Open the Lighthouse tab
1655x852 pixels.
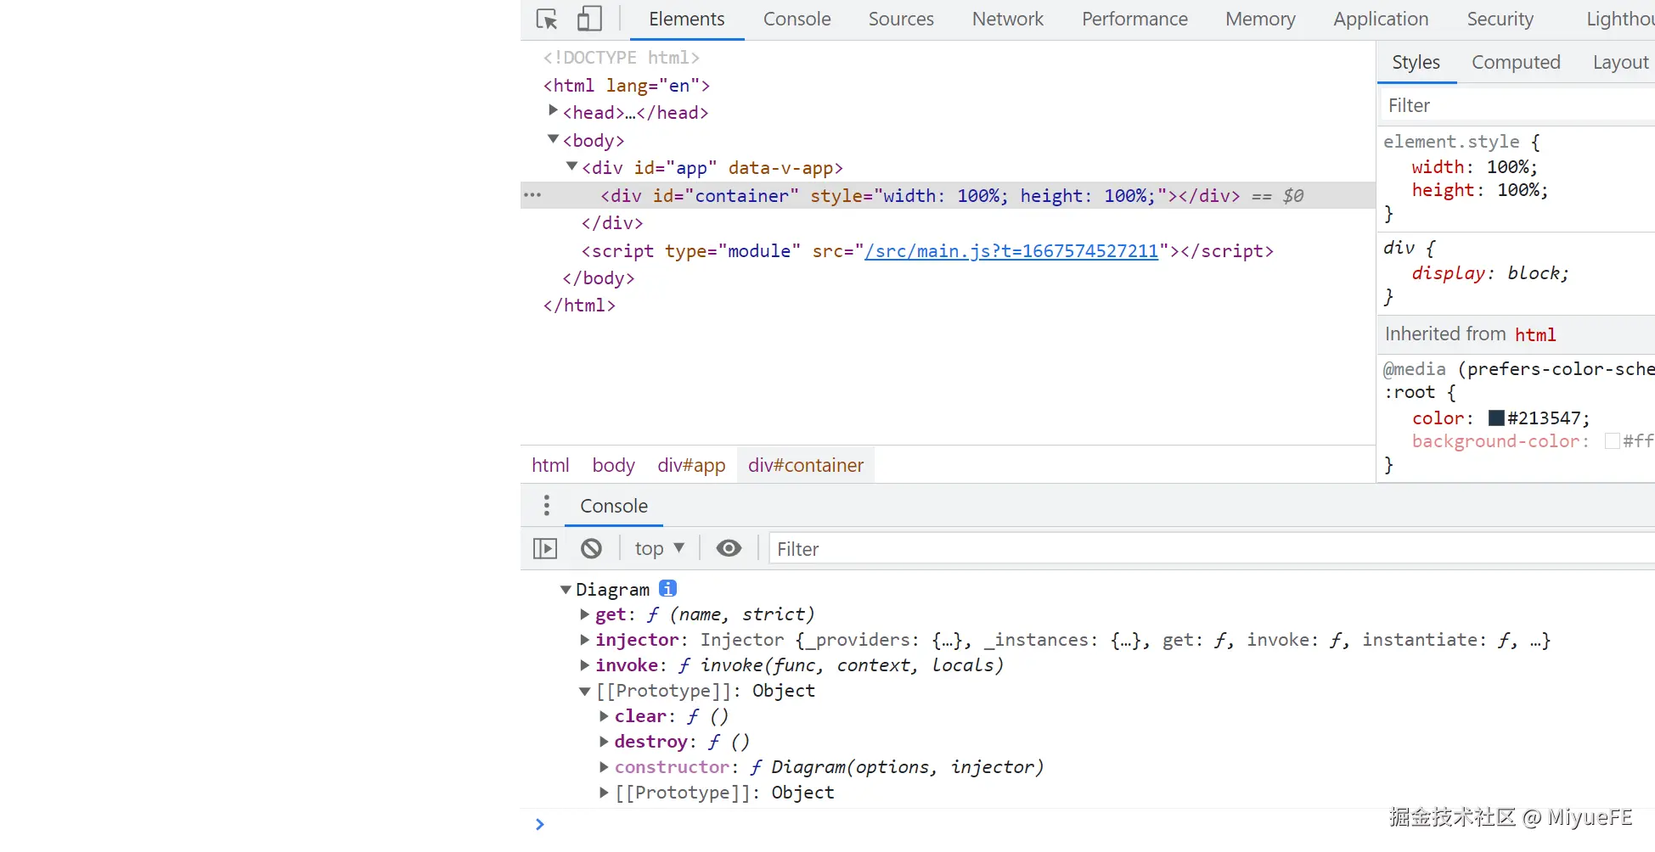(1620, 19)
